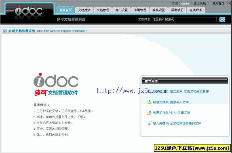Open link 输入关键词, 全文检索您需要的文件

coord(177,123)
